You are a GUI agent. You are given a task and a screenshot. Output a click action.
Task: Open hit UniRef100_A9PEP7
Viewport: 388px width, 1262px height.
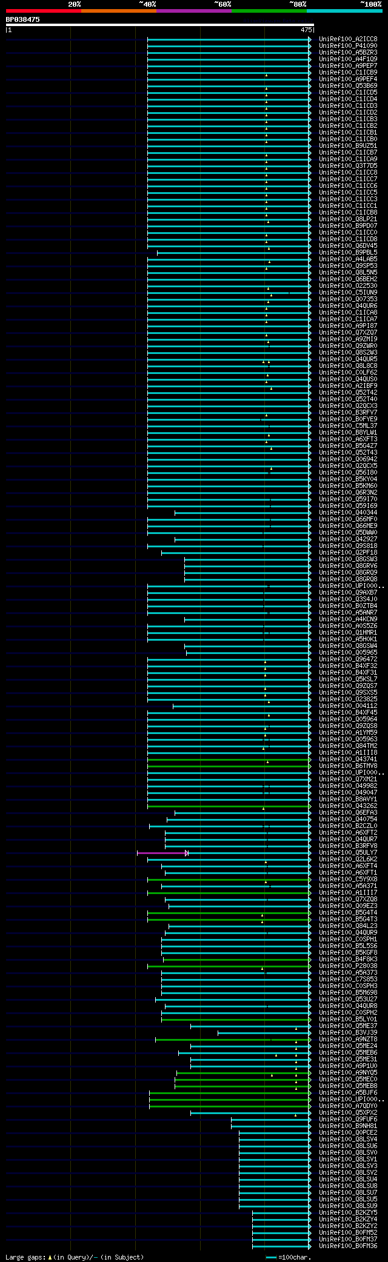348,66
